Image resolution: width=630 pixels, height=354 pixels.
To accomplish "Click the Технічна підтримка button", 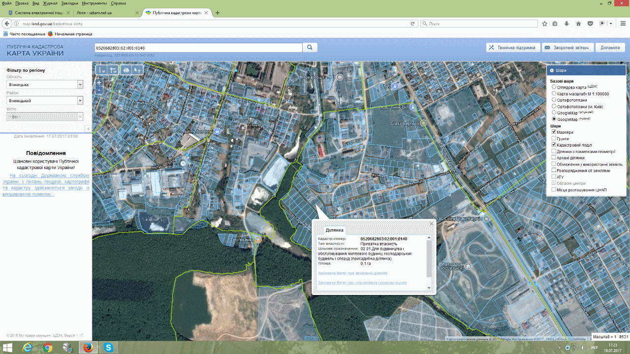I will click(x=513, y=48).
